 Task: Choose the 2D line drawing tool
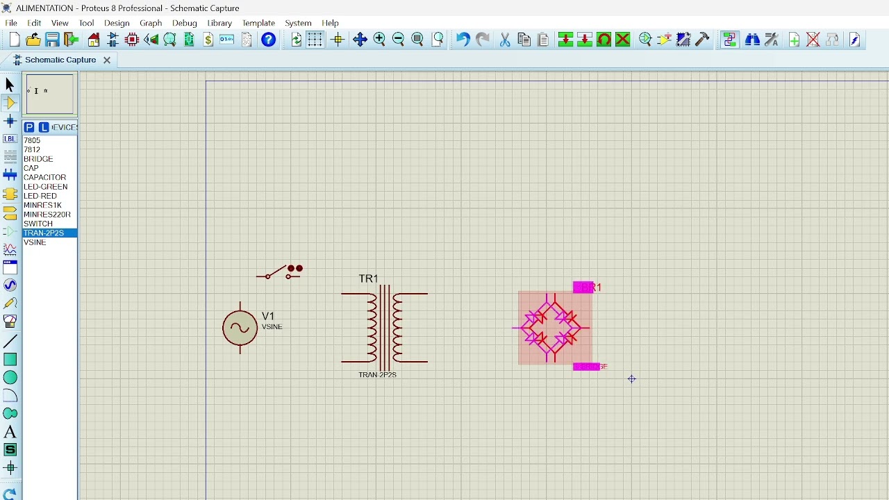pyautogui.click(x=10, y=341)
